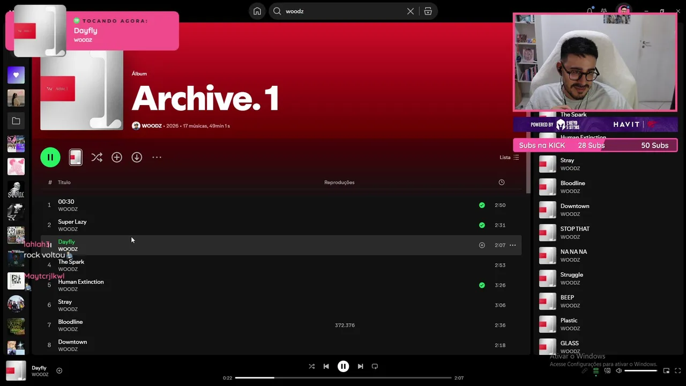Open the Lista view dropdown
The image size is (686, 386).
[x=509, y=157]
